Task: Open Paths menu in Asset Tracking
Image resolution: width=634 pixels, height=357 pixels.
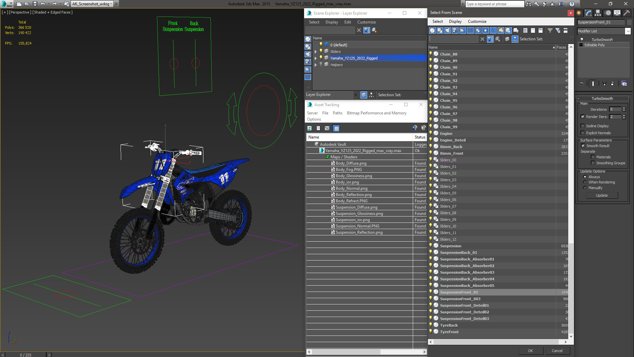Action: pyautogui.click(x=337, y=113)
